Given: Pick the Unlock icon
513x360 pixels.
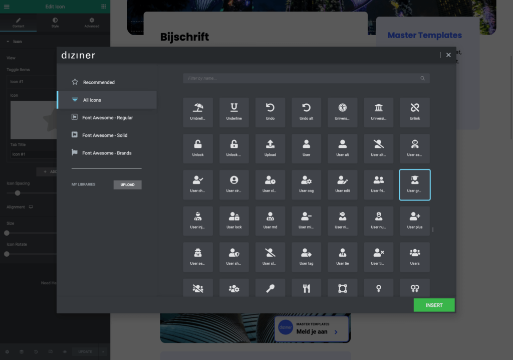Looking at the screenshot, I should 198,148.
